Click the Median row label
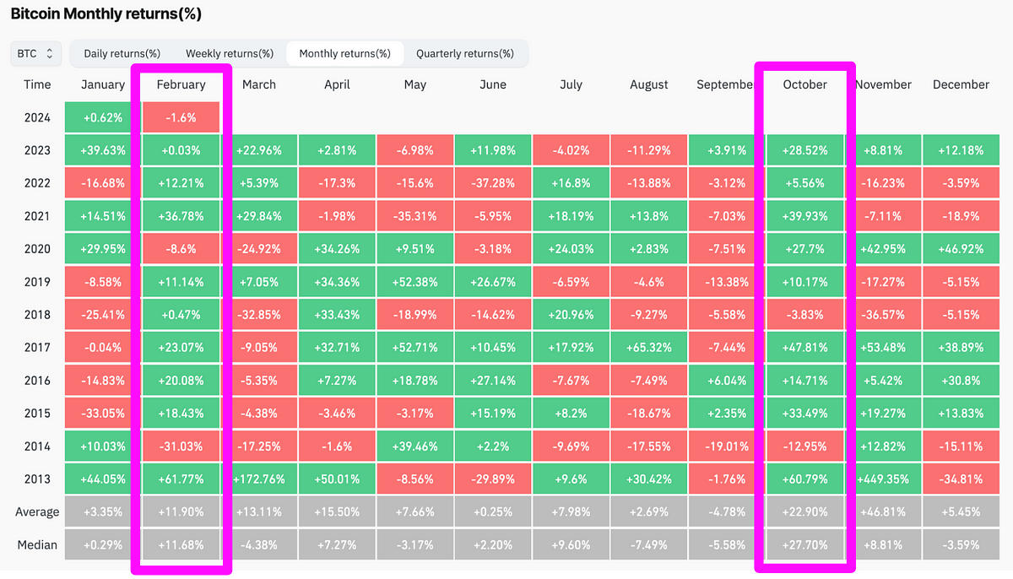 (x=37, y=544)
